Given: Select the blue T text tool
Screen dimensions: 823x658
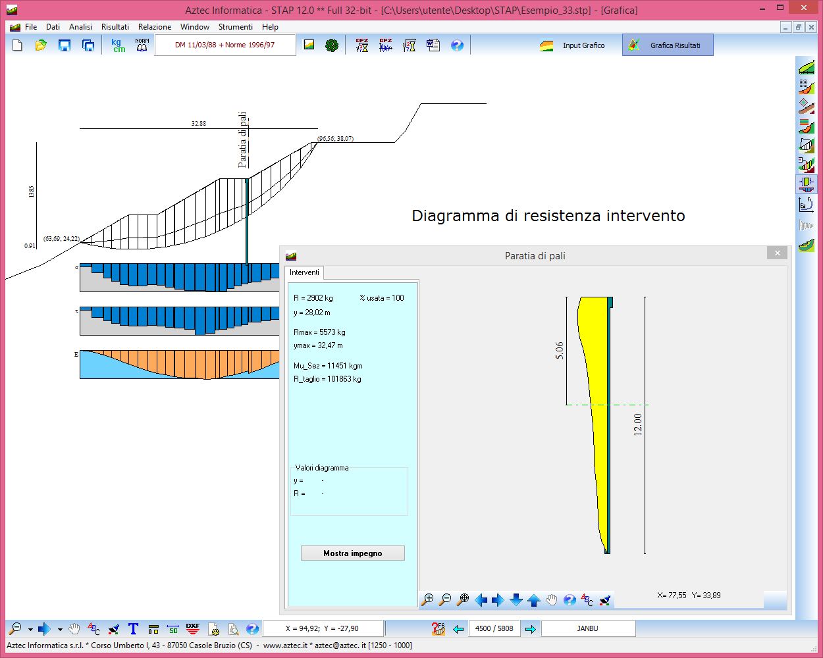Looking at the screenshot, I should pyautogui.click(x=133, y=629).
